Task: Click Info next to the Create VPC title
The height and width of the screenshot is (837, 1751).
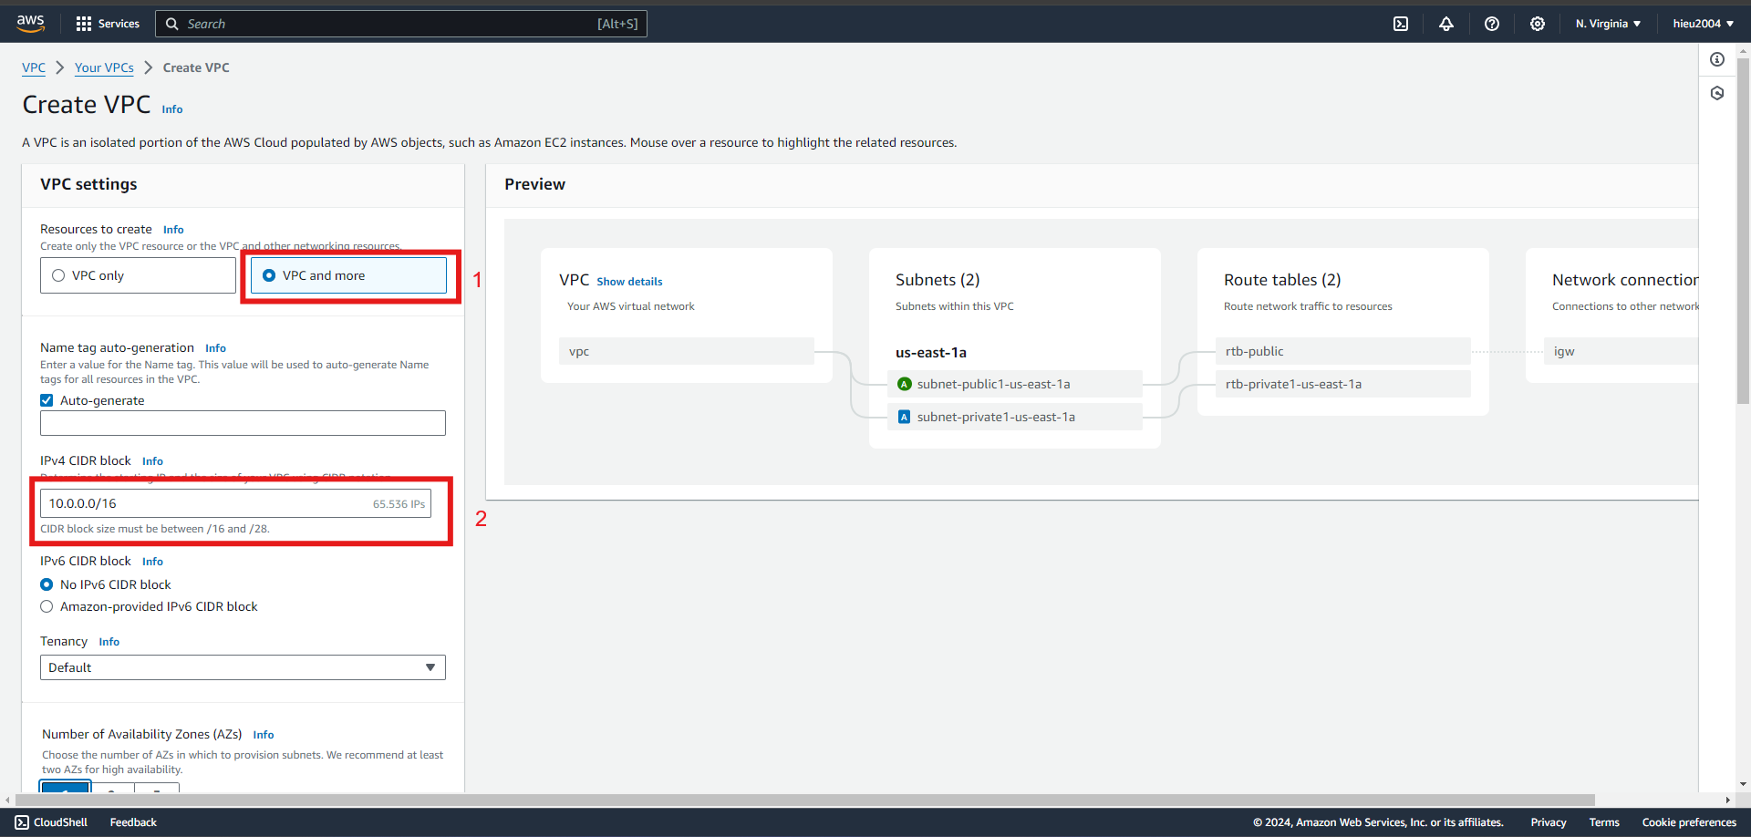Action: [x=172, y=109]
